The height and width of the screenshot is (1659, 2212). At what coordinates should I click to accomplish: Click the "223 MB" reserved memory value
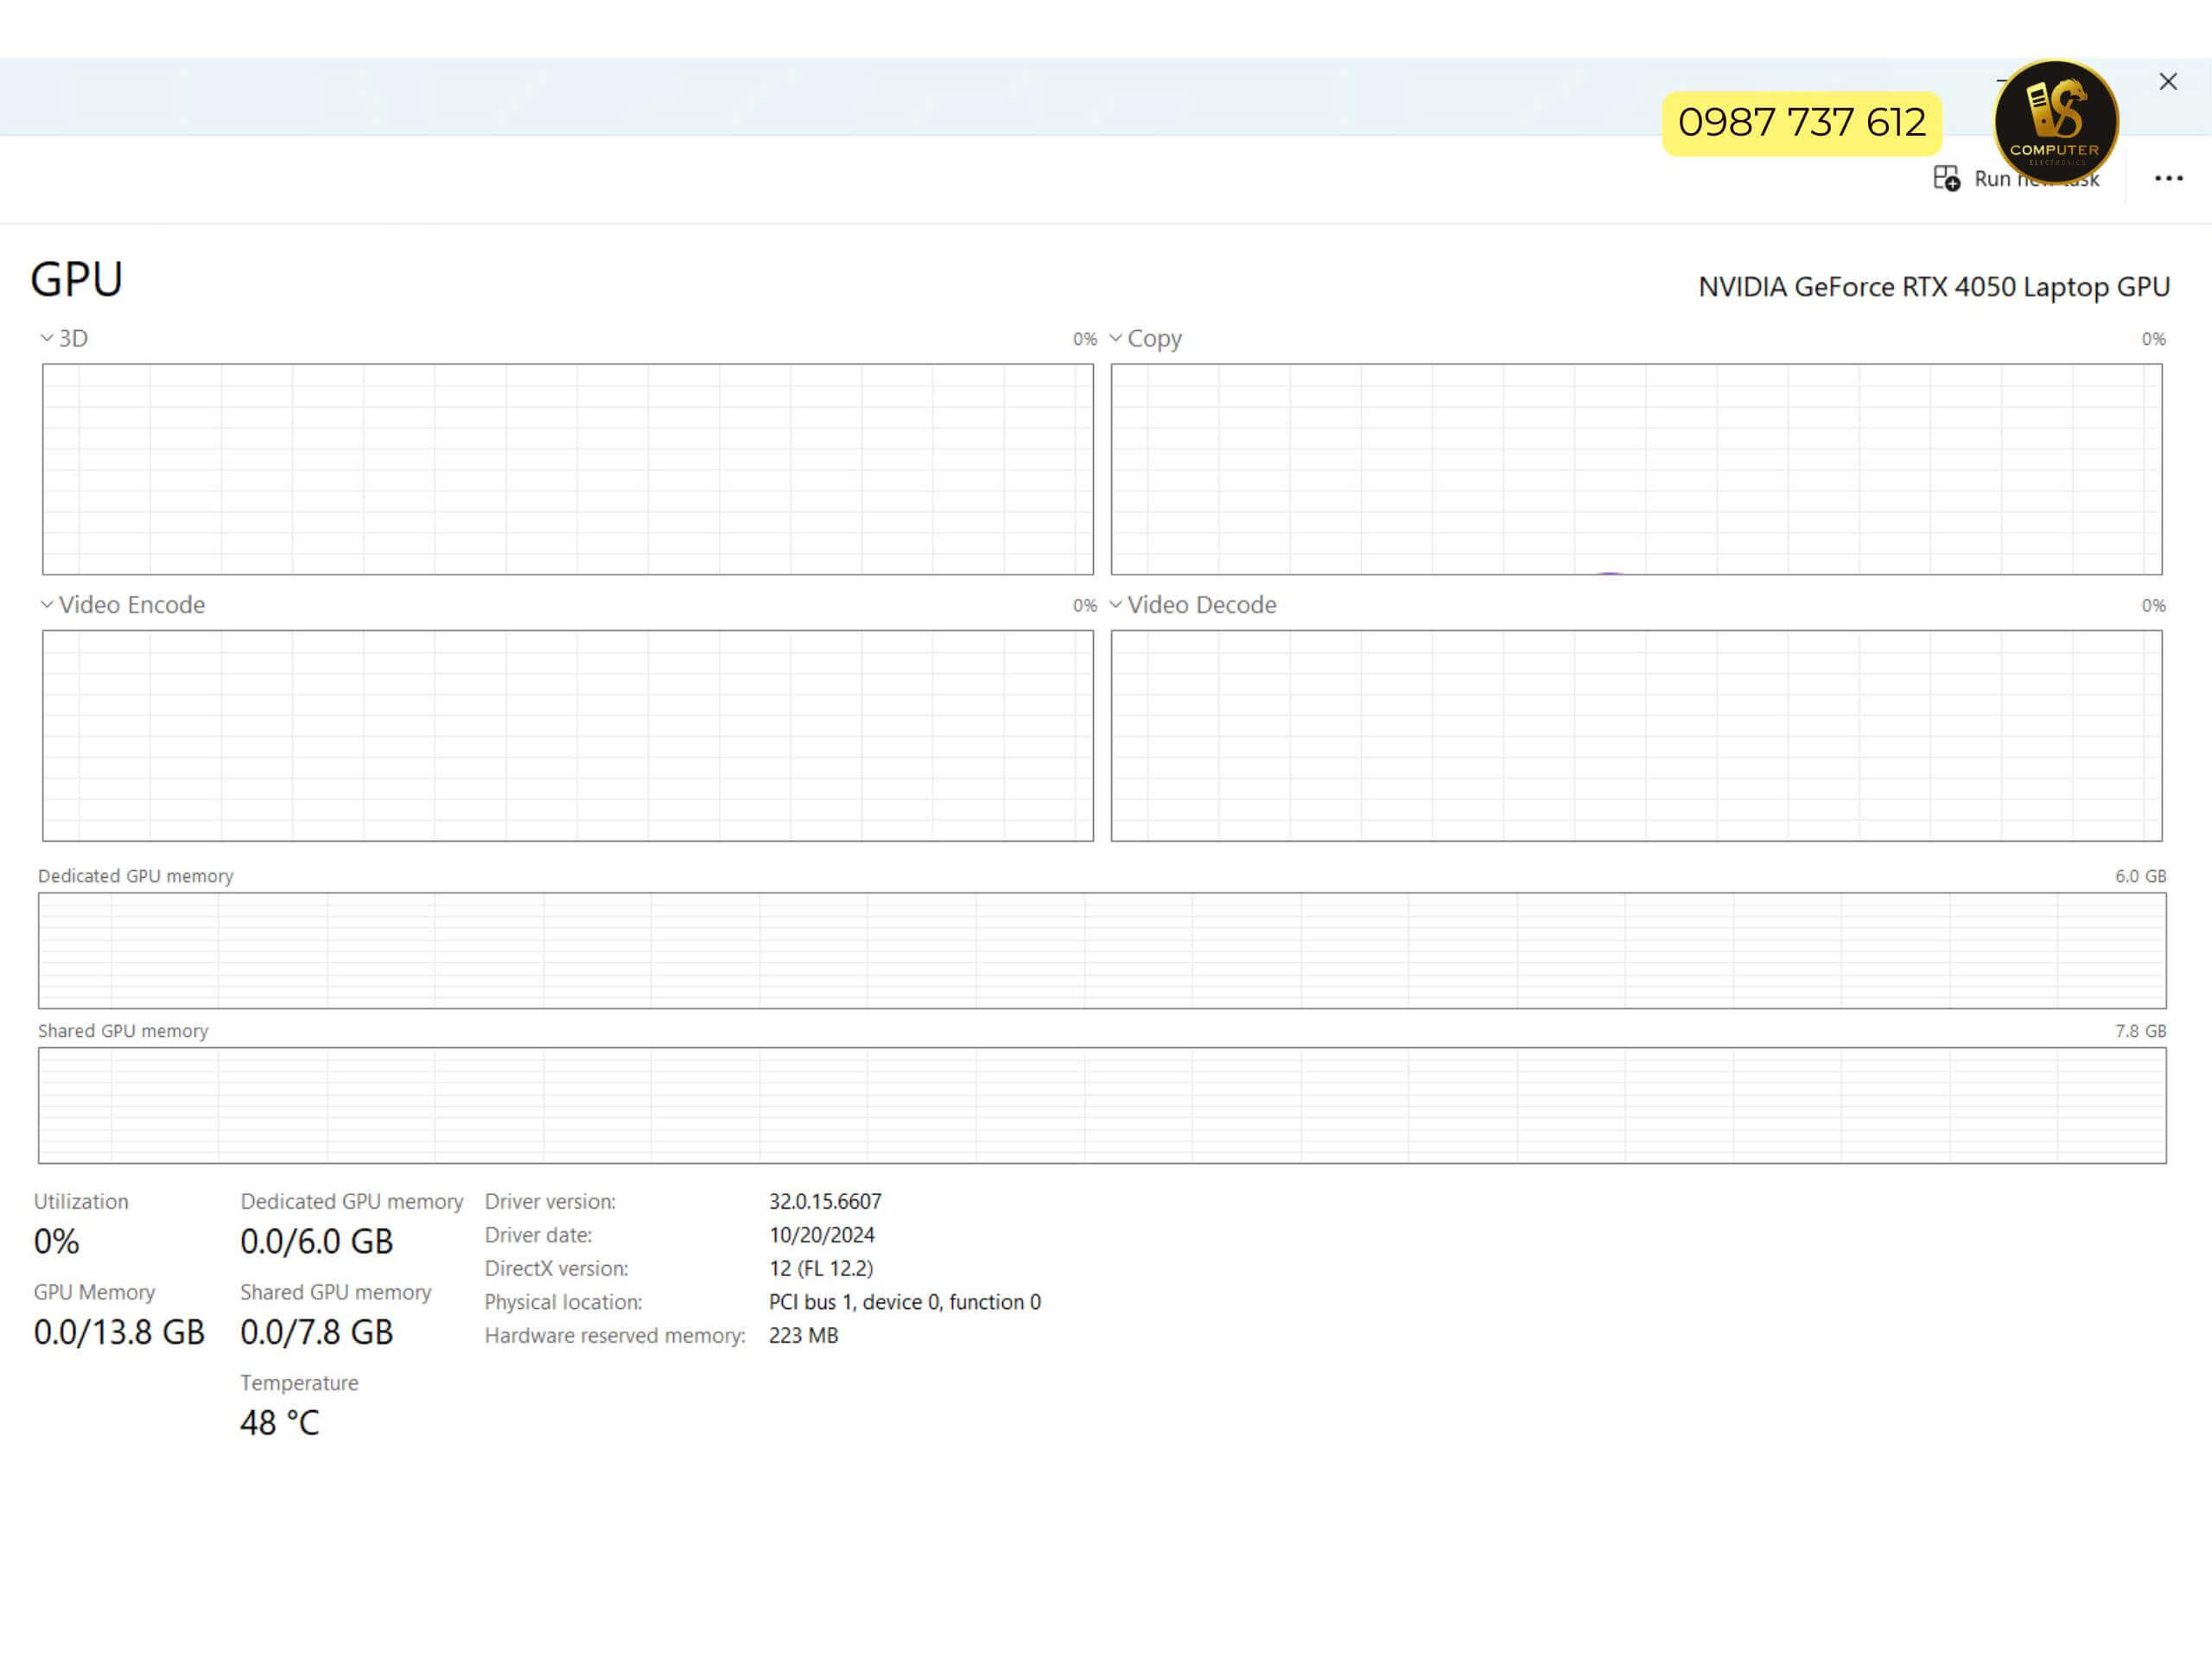tap(804, 1335)
